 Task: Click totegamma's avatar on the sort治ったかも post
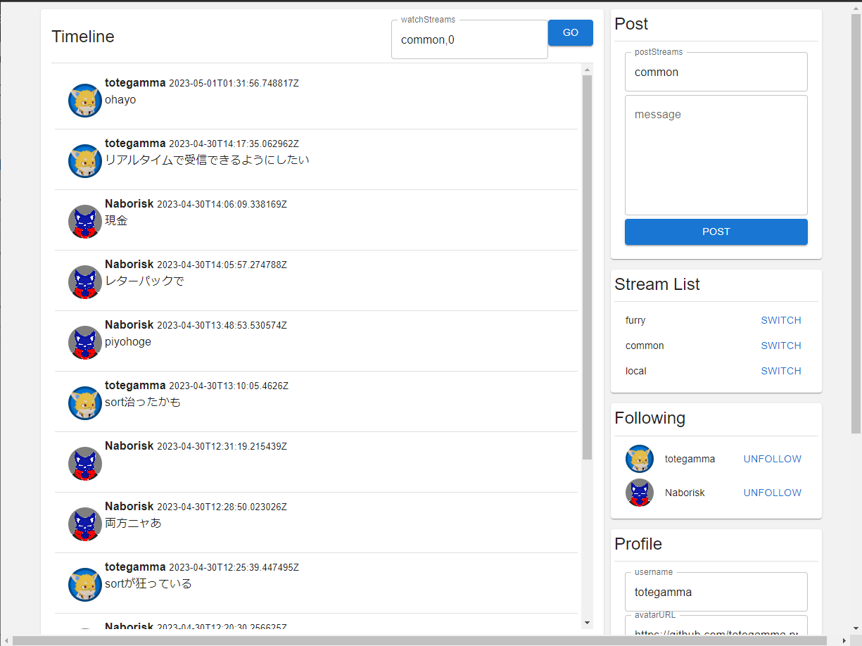85,403
